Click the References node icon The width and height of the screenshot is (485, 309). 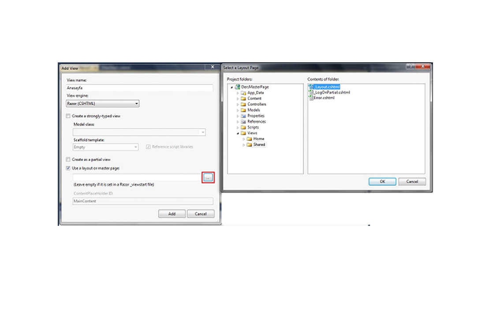pos(243,121)
